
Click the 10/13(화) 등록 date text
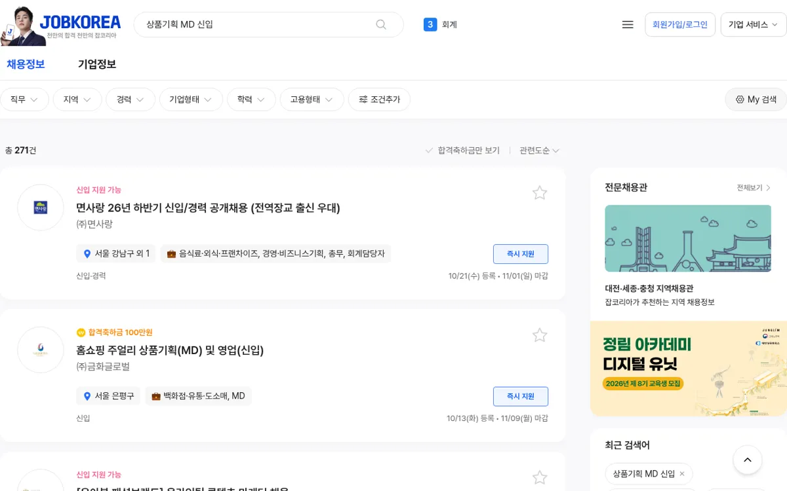click(x=470, y=419)
